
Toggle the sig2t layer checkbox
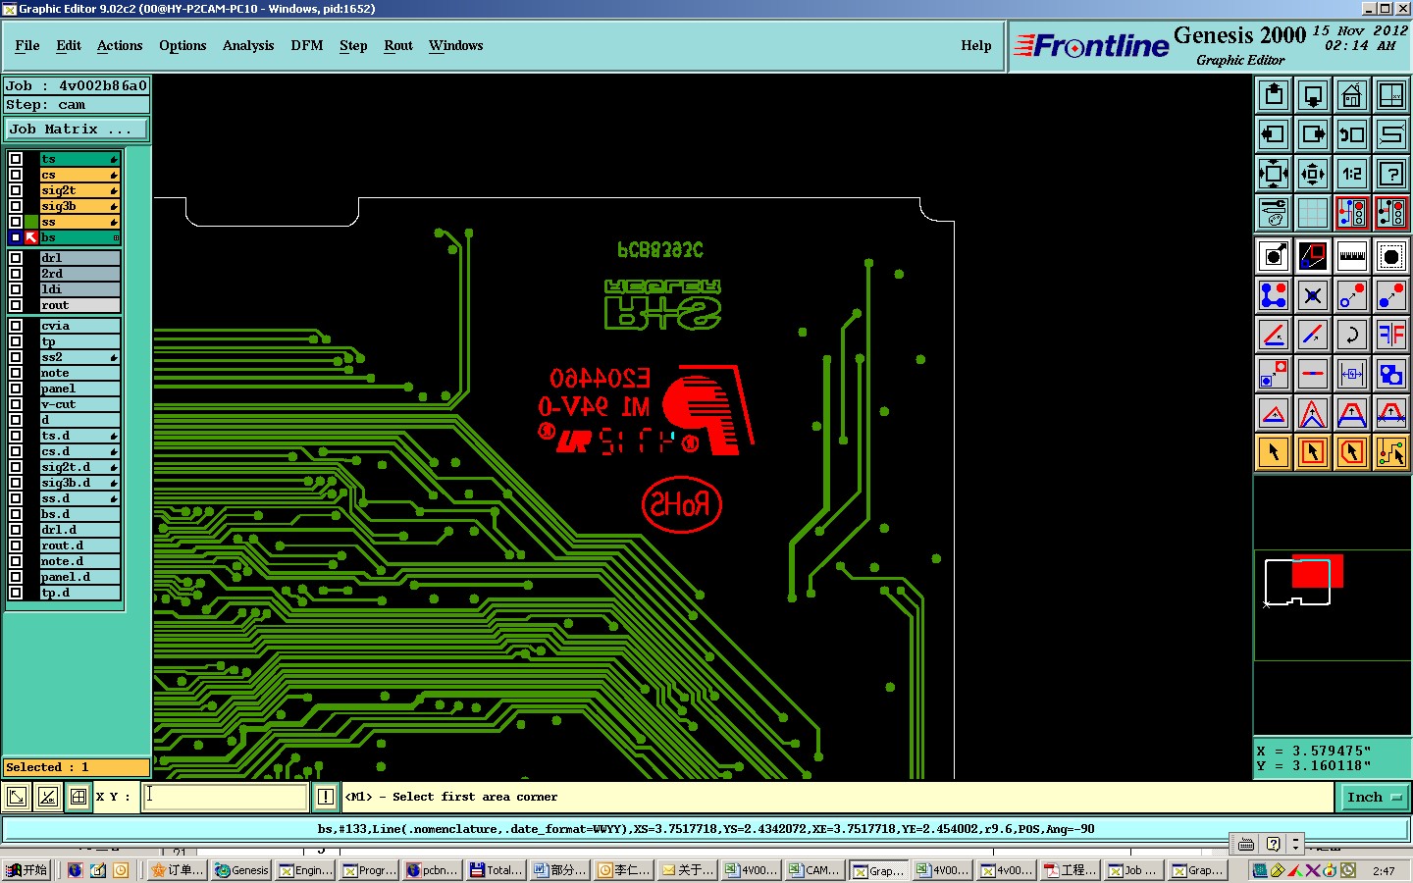tap(16, 190)
